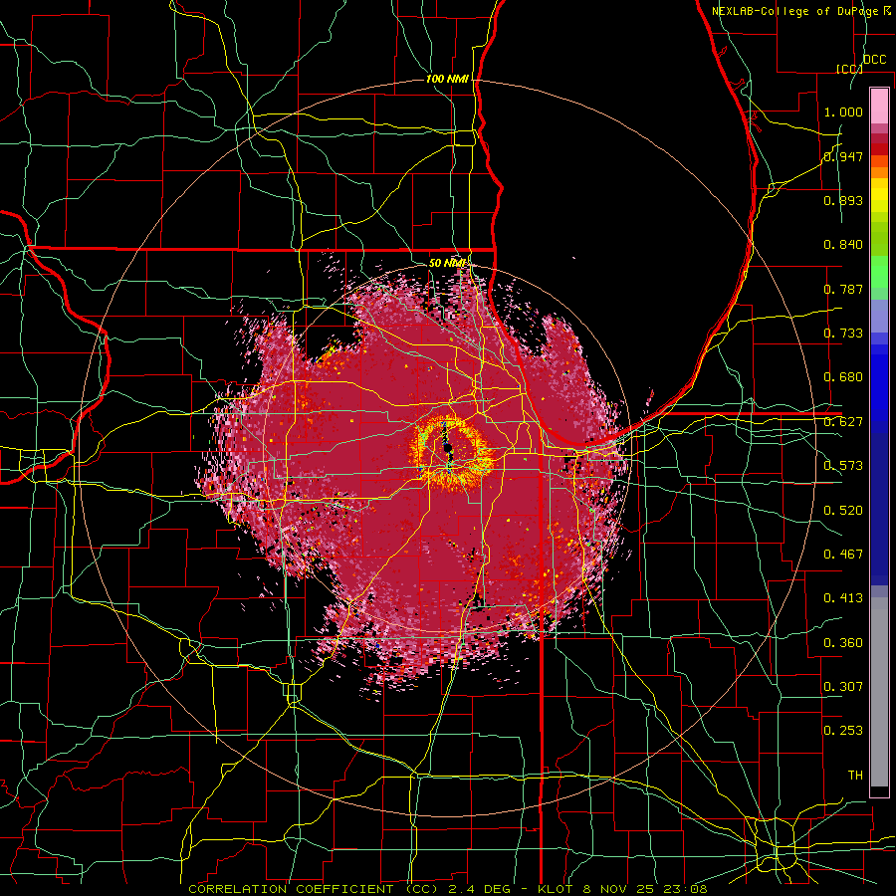Select the 0.253 legend value
The width and height of the screenshot is (896, 896).
(x=843, y=731)
